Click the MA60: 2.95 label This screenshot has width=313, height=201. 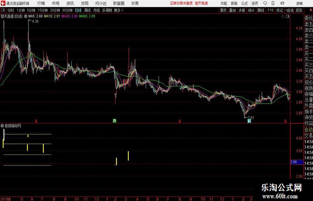(x=87, y=16)
